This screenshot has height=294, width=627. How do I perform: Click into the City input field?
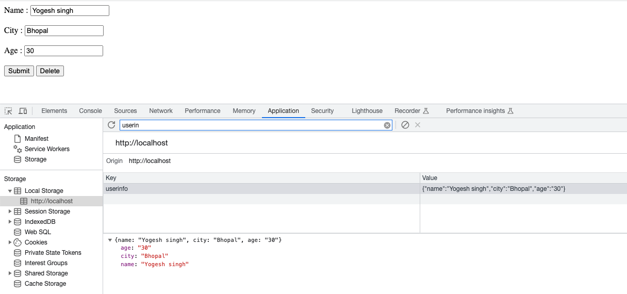point(64,30)
